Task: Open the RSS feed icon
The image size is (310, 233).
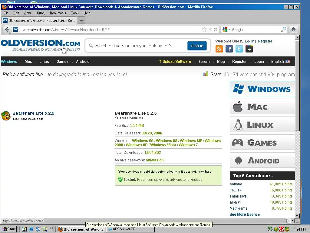Action: 219,49
